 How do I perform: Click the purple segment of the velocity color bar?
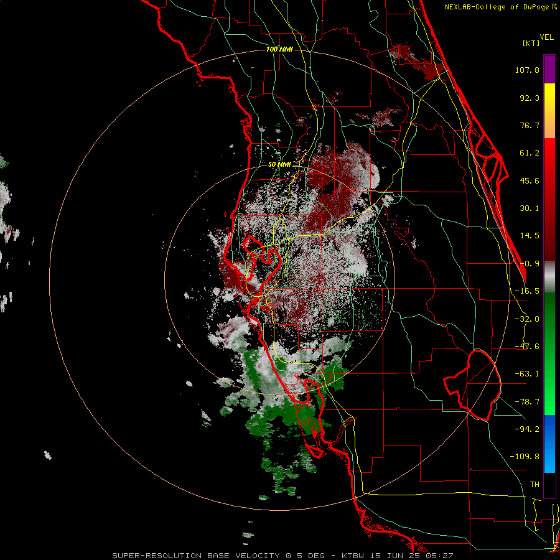click(x=549, y=69)
